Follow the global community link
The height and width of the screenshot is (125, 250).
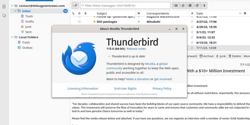pos(137,66)
